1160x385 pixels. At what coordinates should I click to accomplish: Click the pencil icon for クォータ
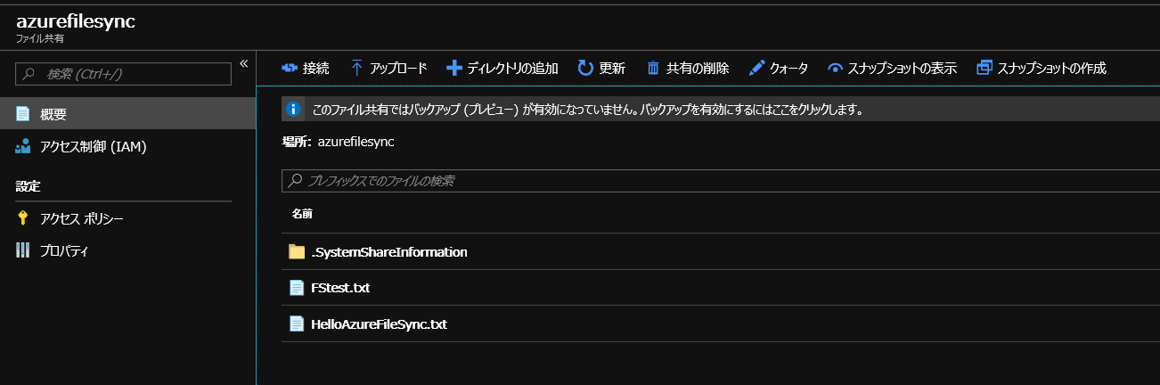point(756,68)
